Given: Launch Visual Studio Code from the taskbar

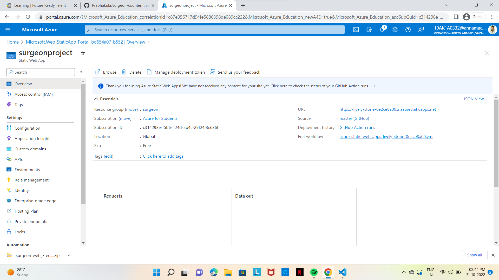Looking at the screenshot, I should (342, 272).
